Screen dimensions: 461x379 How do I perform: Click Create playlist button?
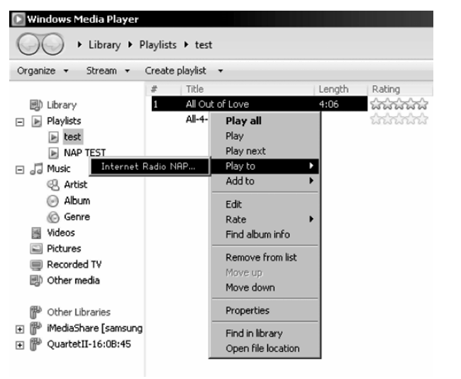[175, 71]
